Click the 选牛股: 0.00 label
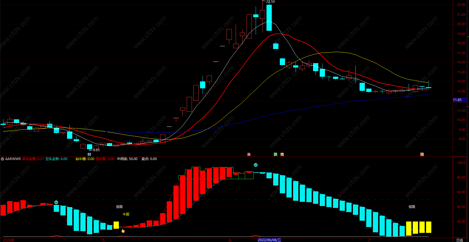This screenshot has height=242, width=469. [105, 159]
